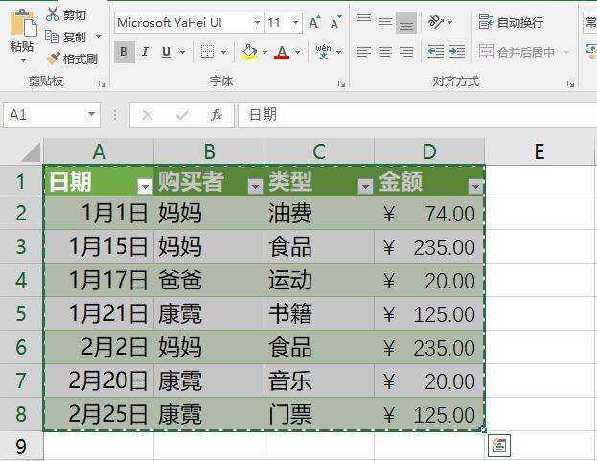The image size is (597, 461).
Task: Select column A header
Action: click(99, 151)
